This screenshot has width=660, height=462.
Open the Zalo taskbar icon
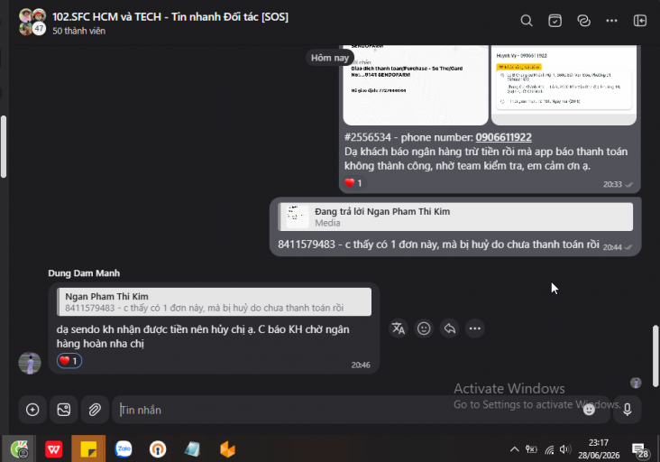(x=124, y=449)
